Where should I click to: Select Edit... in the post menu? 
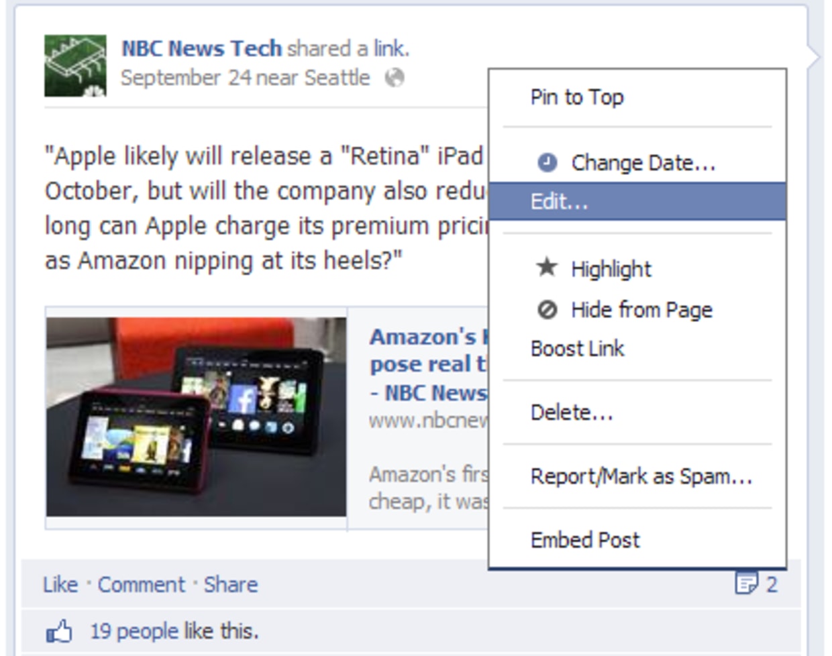coord(637,201)
